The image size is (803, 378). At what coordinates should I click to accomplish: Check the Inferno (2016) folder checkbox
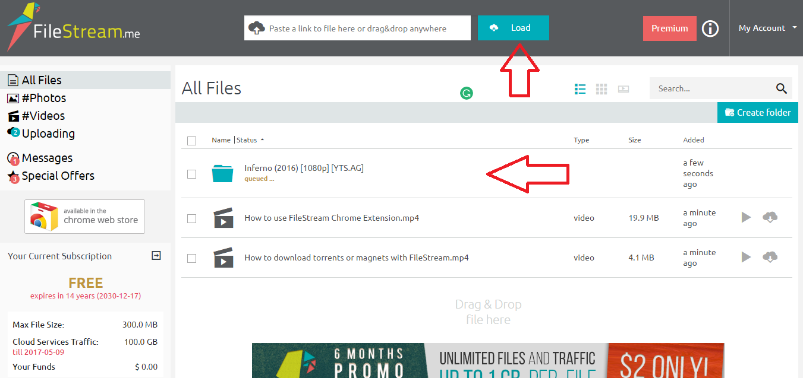click(x=191, y=174)
